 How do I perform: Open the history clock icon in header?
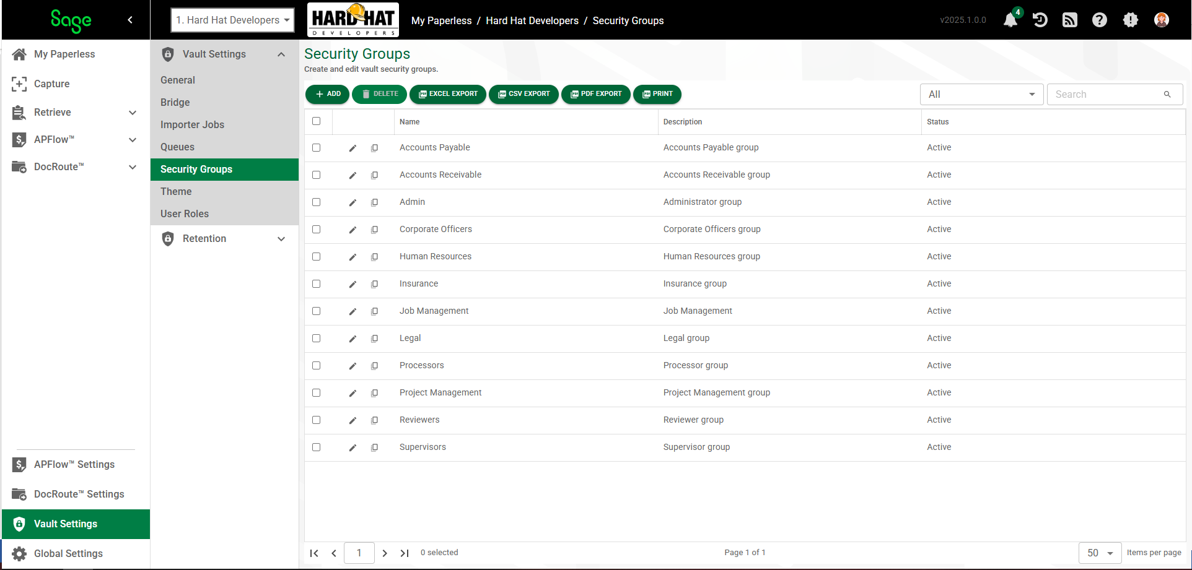coord(1040,20)
